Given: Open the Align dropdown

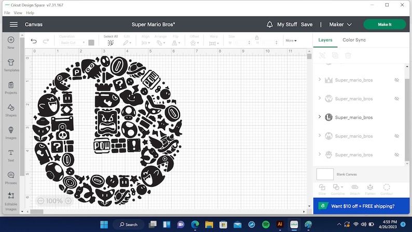Looking at the screenshot, I should tap(146, 43).
